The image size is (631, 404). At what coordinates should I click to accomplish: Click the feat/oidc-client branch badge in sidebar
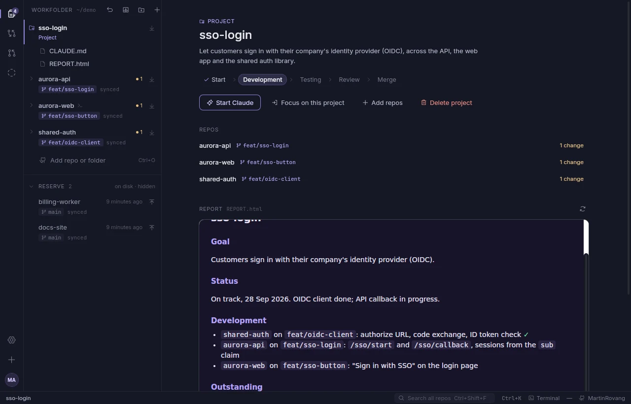coord(71,142)
